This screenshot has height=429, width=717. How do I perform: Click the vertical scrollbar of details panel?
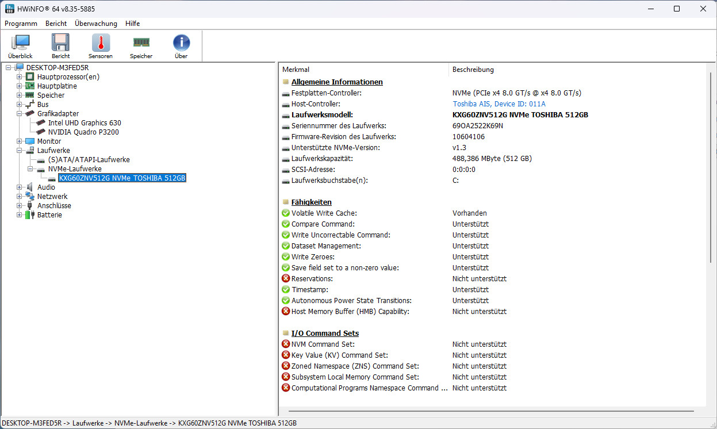711,167
